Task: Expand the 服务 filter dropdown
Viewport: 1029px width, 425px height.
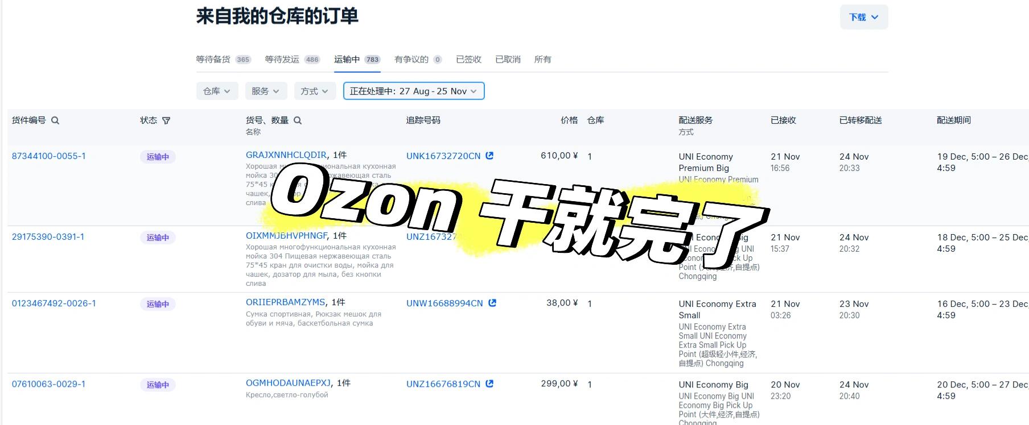Action: (x=266, y=91)
